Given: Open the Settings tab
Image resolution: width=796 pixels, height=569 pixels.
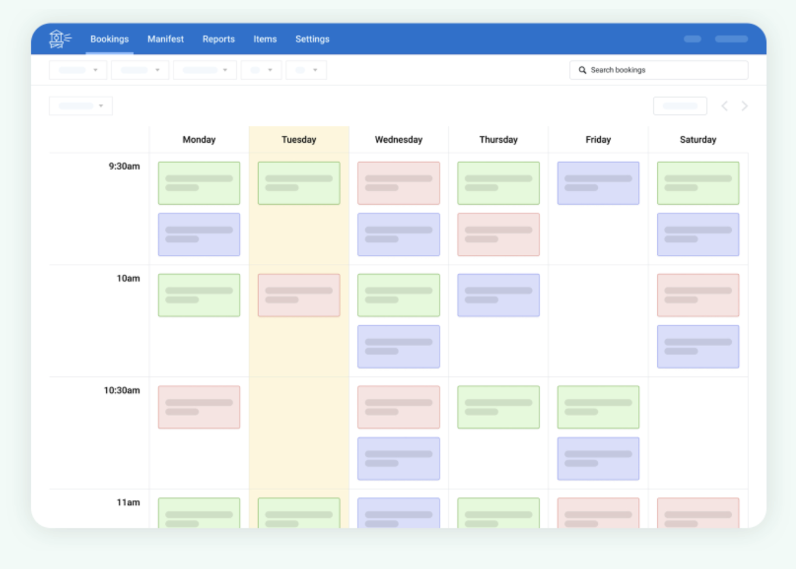Looking at the screenshot, I should point(312,39).
